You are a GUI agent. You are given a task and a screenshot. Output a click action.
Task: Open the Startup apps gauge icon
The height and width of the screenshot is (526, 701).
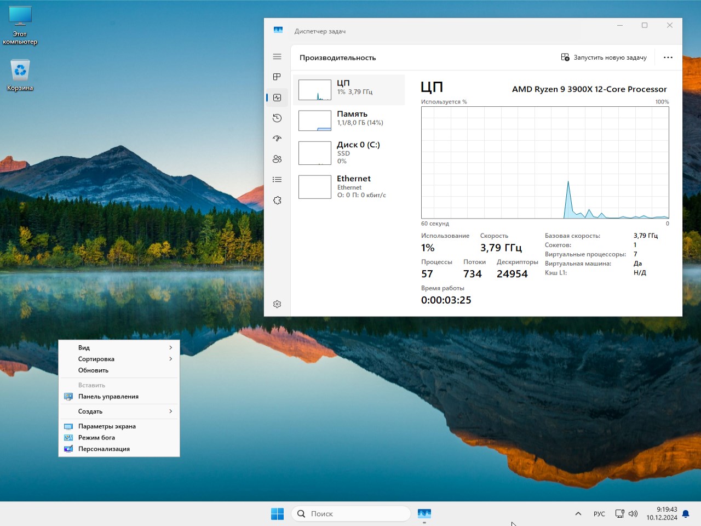coord(277,139)
